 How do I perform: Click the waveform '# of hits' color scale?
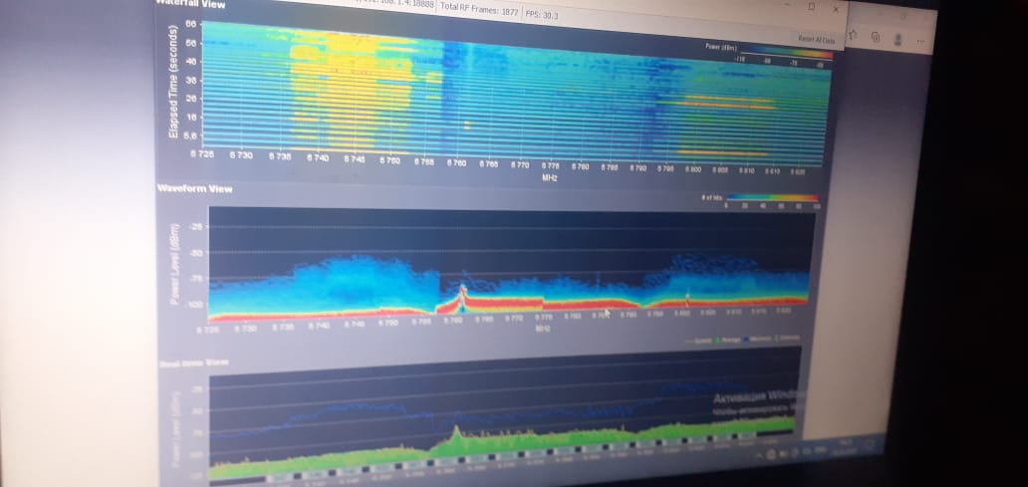click(772, 196)
